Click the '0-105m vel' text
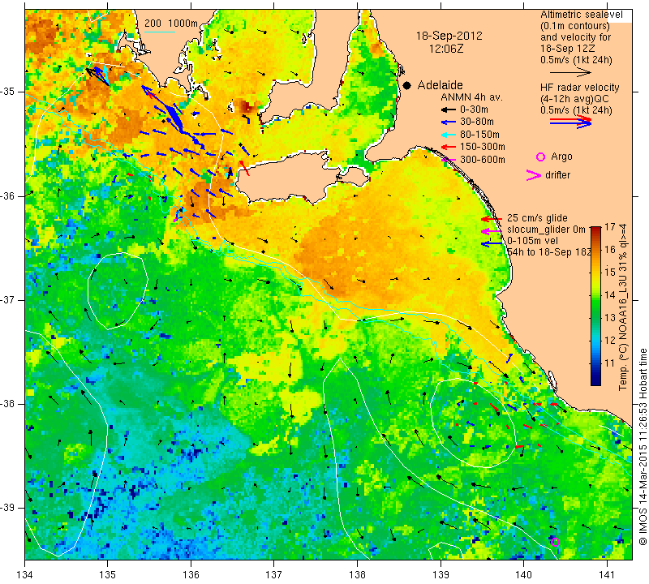This screenshot has height=584, width=649. [x=532, y=241]
